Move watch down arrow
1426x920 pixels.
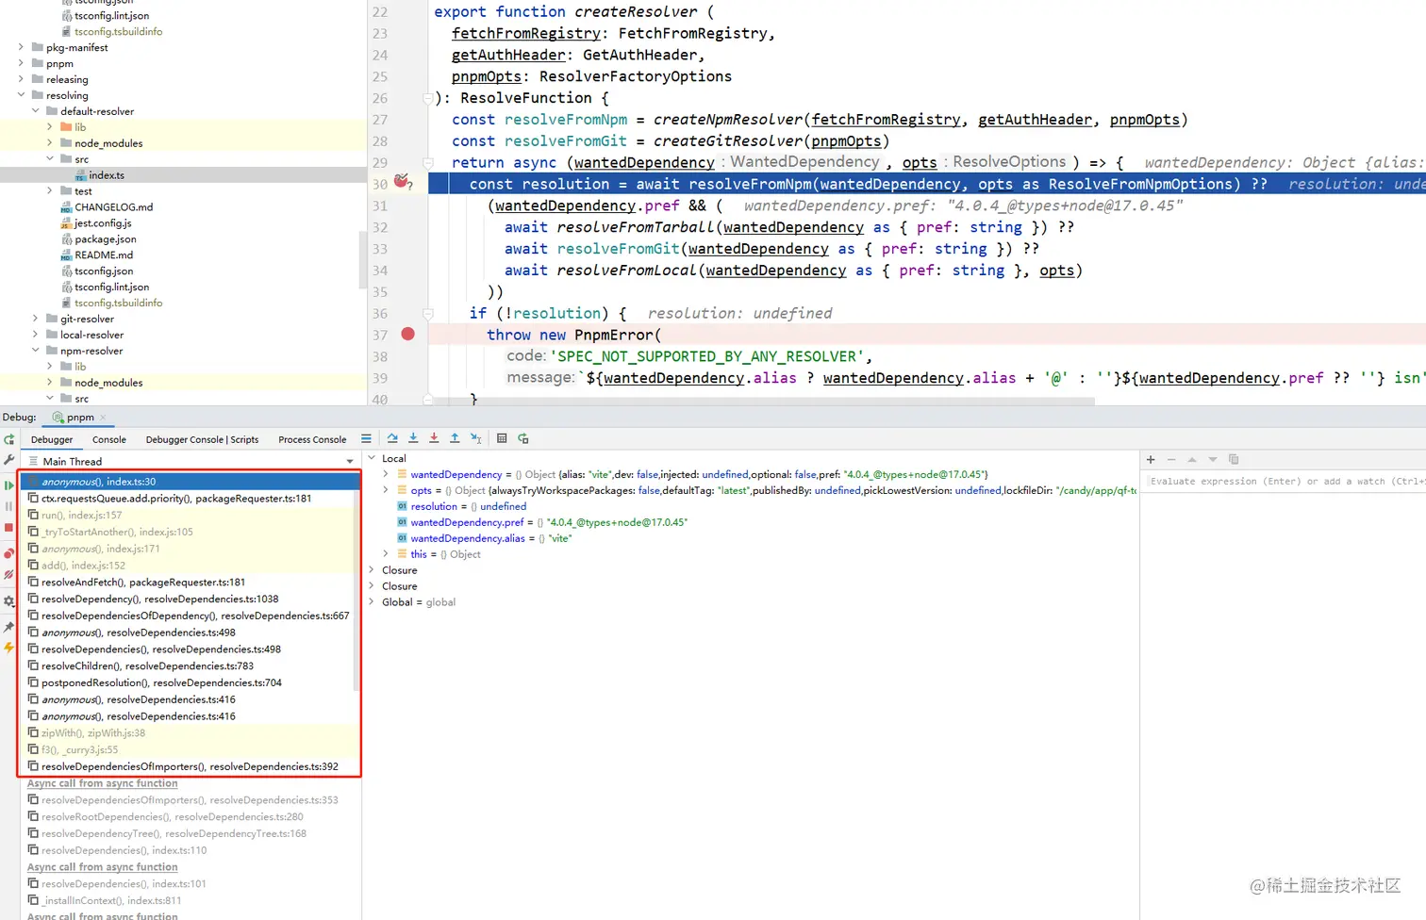point(1213,460)
